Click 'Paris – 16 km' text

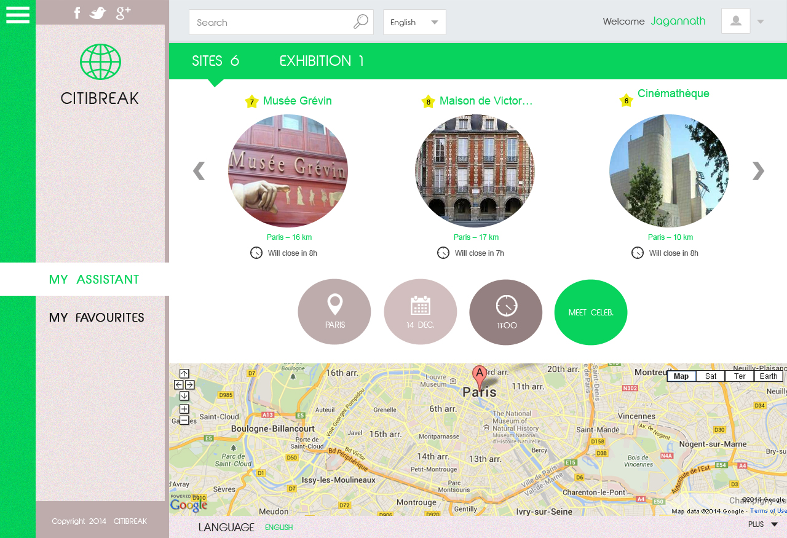click(x=289, y=237)
